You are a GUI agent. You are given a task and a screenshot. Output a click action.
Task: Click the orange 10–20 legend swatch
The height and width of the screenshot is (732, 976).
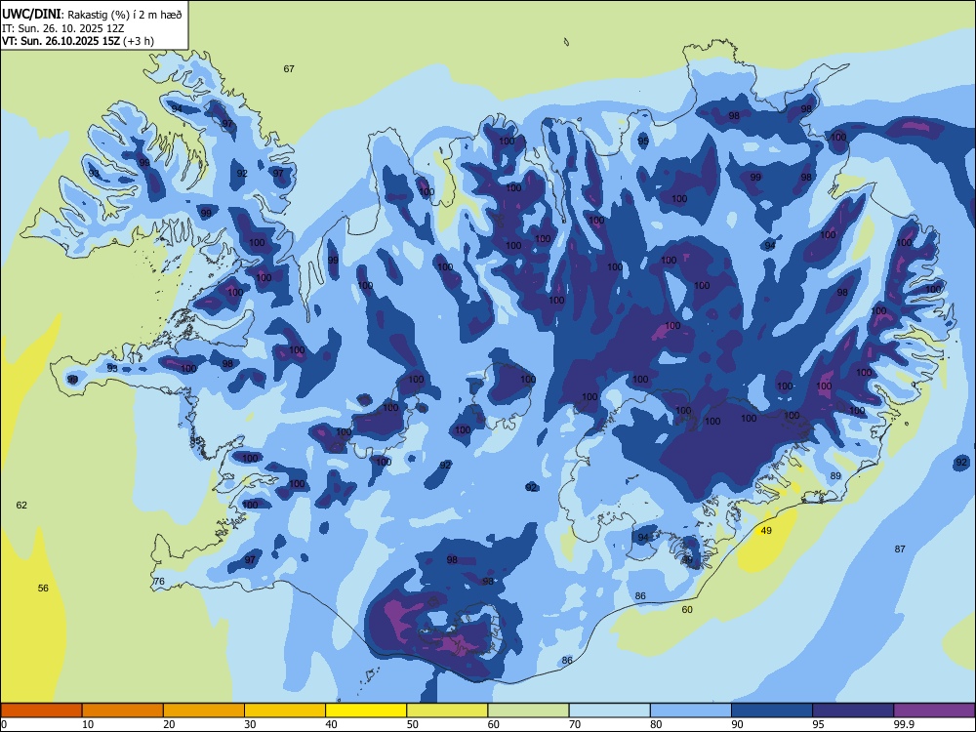click(123, 711)
